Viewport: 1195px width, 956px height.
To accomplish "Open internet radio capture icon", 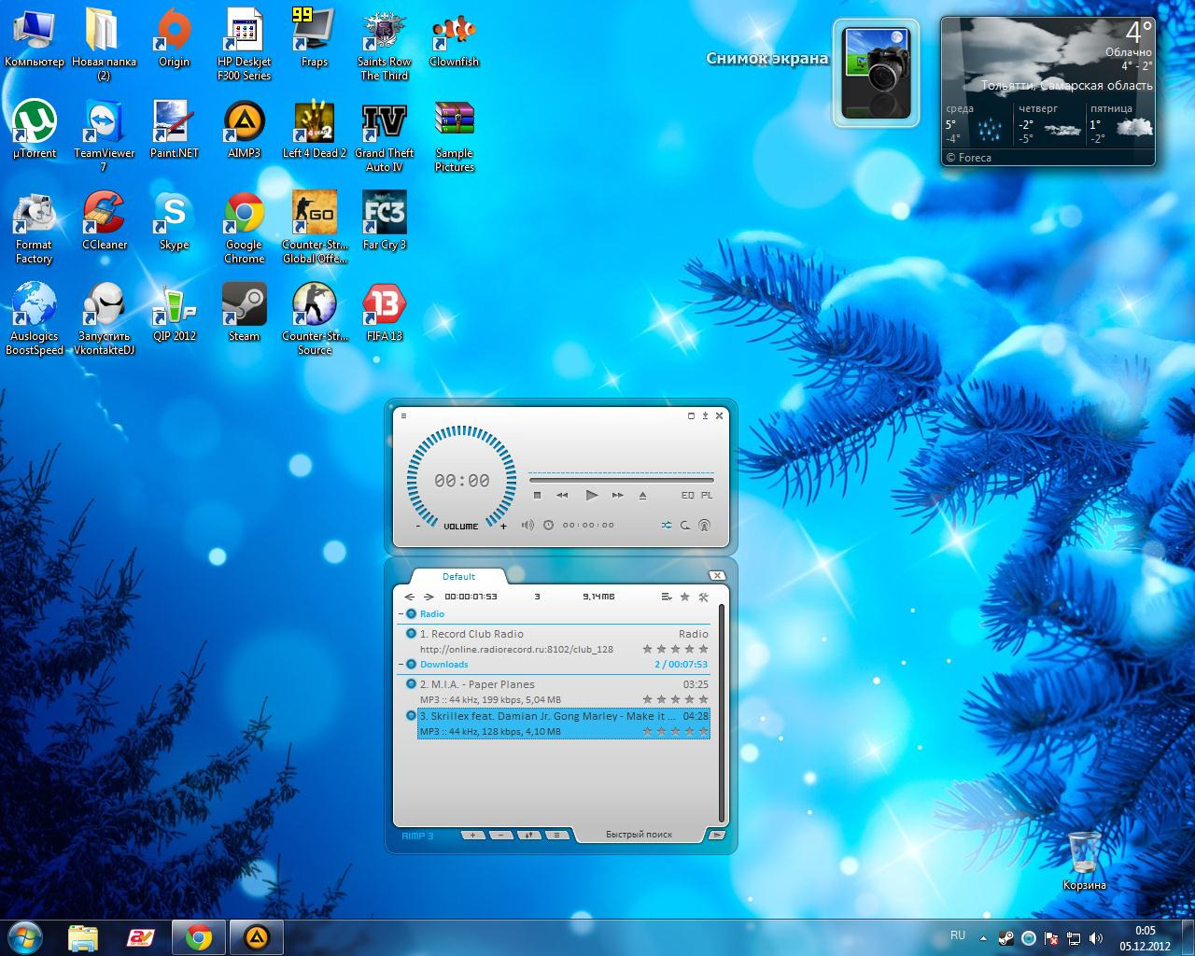I will click(704, 526).
